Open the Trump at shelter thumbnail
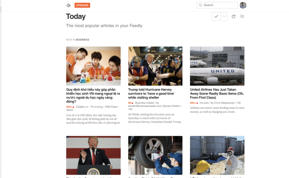 coord(155,66)
